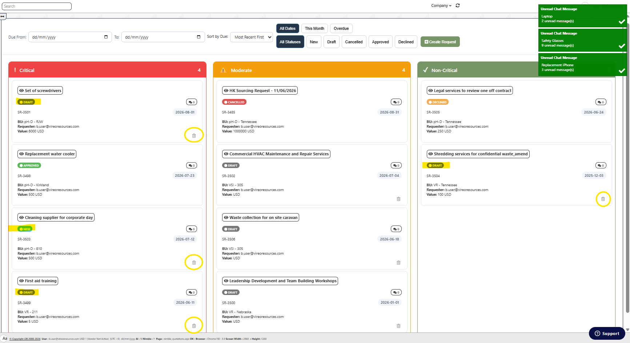Open the Due From date picker
Viewport: 630px width, 343px height.
[106, 37]
